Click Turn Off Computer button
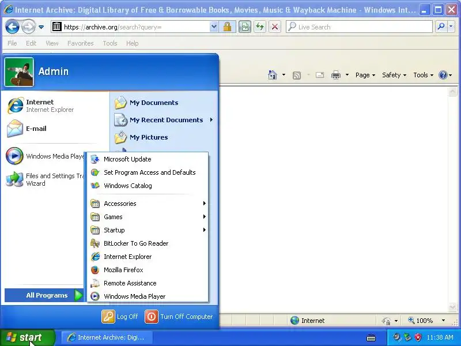The width and height of the screenshot is (461, 346). (179, 317)
